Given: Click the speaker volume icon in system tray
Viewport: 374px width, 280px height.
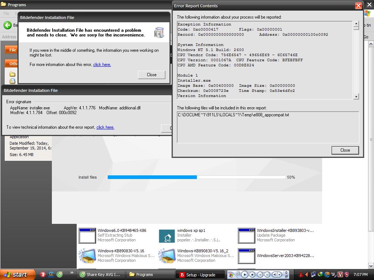Looking at the screenshot, I should (x=307, y=275).
